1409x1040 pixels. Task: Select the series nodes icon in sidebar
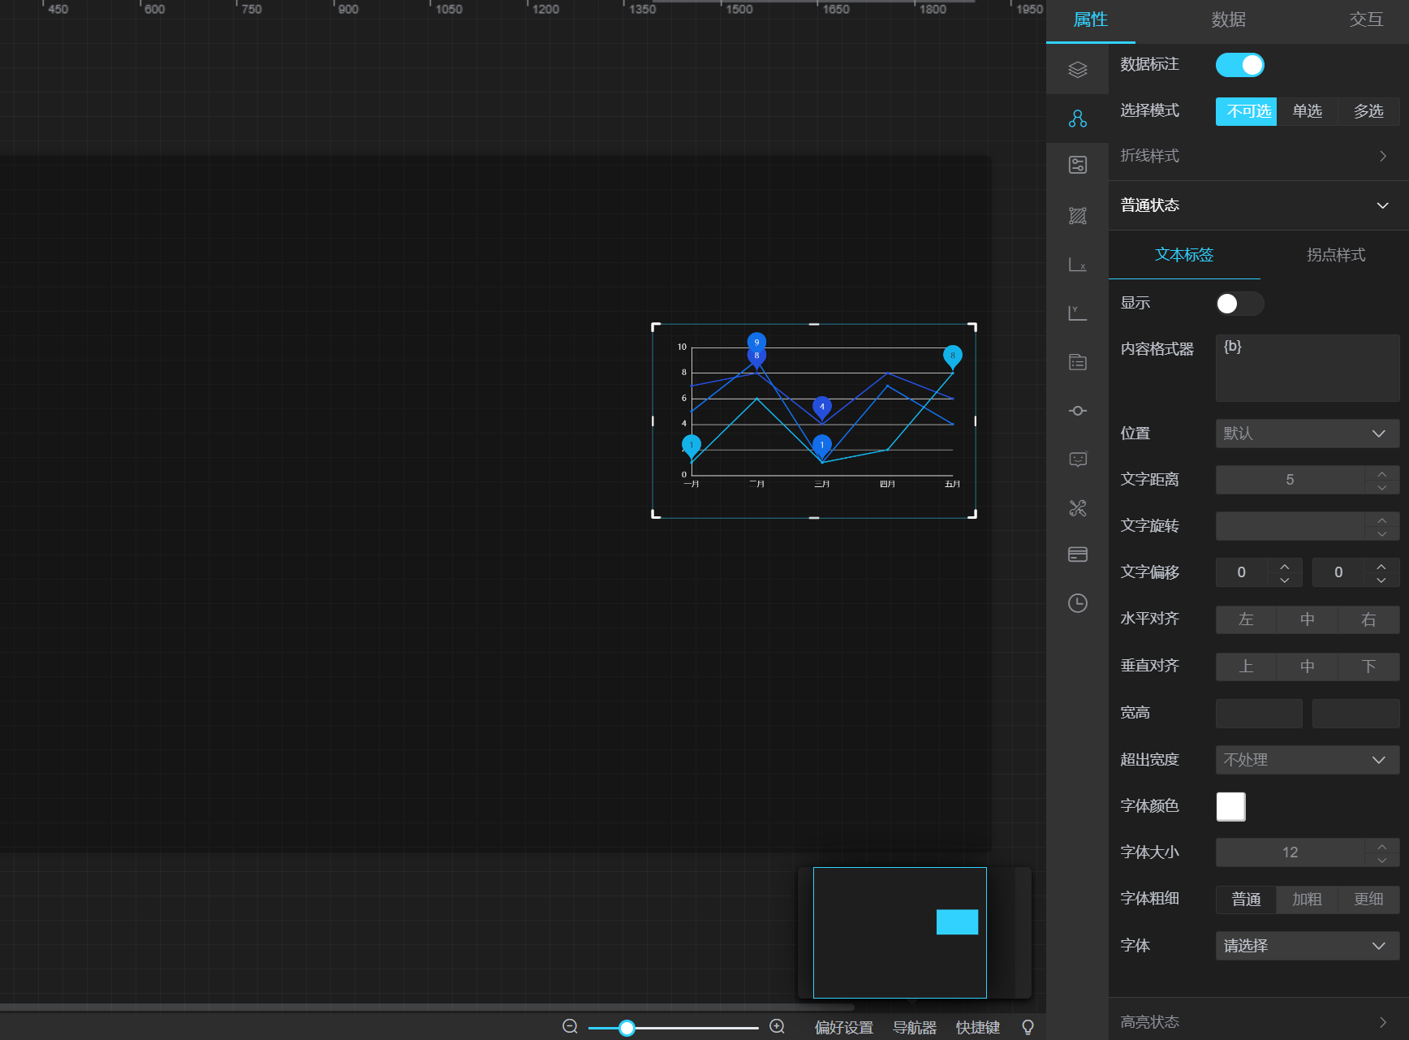coord(1077,119)
